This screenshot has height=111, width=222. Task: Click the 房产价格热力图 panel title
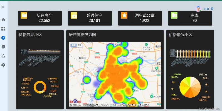[x=82, y=35]
